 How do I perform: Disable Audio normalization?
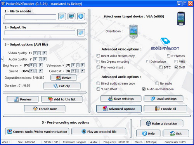(x=144, y=89)
